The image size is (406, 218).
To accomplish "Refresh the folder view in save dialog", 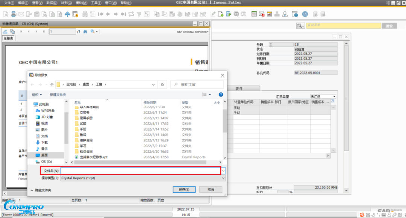I will click(x=162, y=85).
